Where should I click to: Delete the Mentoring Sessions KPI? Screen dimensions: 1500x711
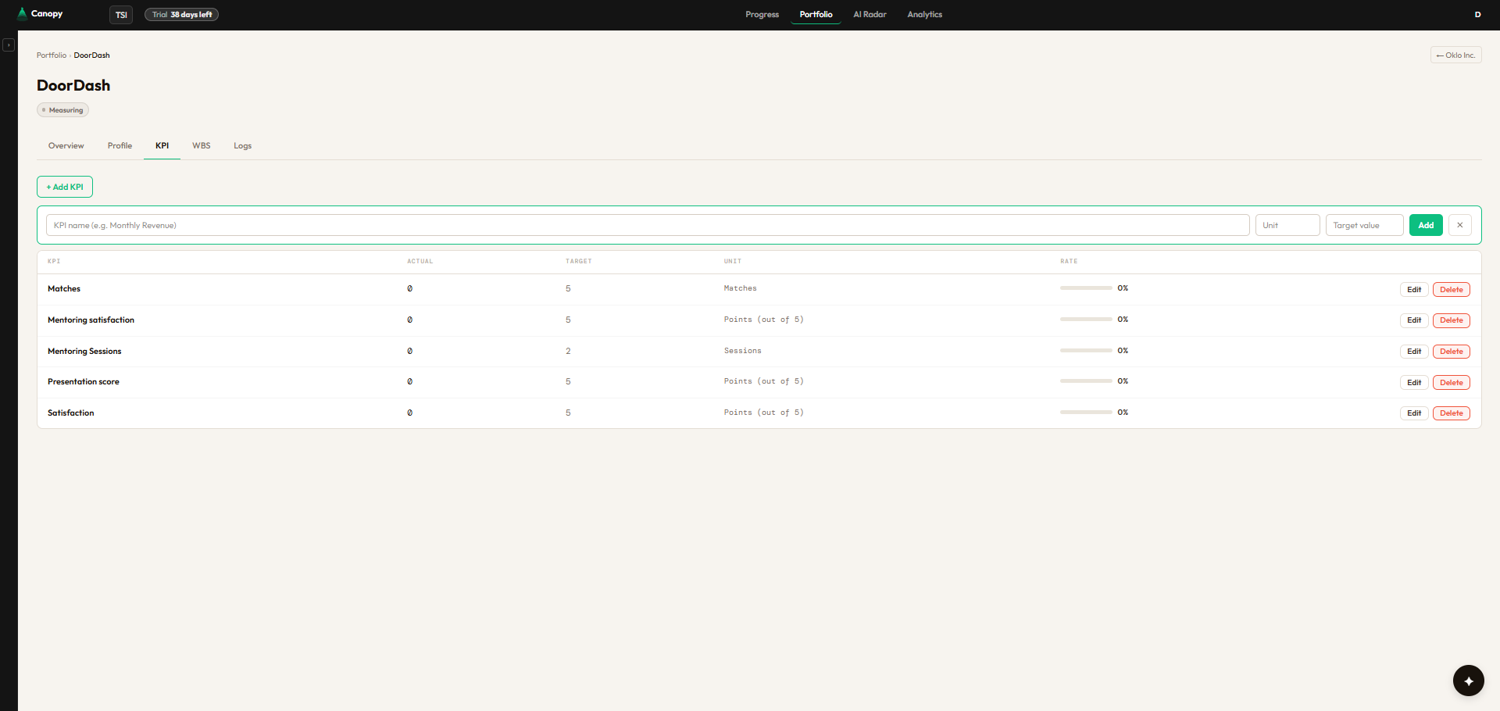tap(1452, 352)
